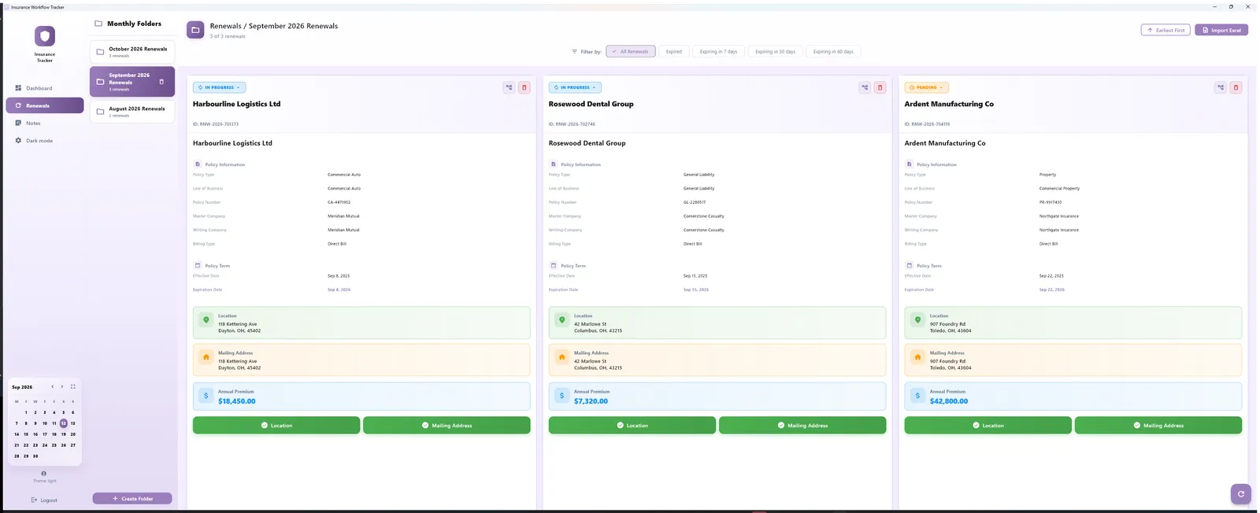Viewport: 1260px width, 513px height.
Task: Select the All Renewals filter chip
Action: point(631,52)
